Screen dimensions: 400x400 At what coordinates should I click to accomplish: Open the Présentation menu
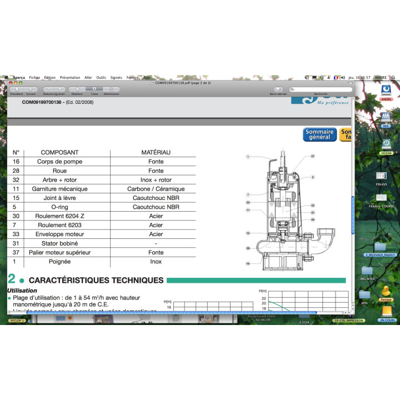(x=70, y=78)
